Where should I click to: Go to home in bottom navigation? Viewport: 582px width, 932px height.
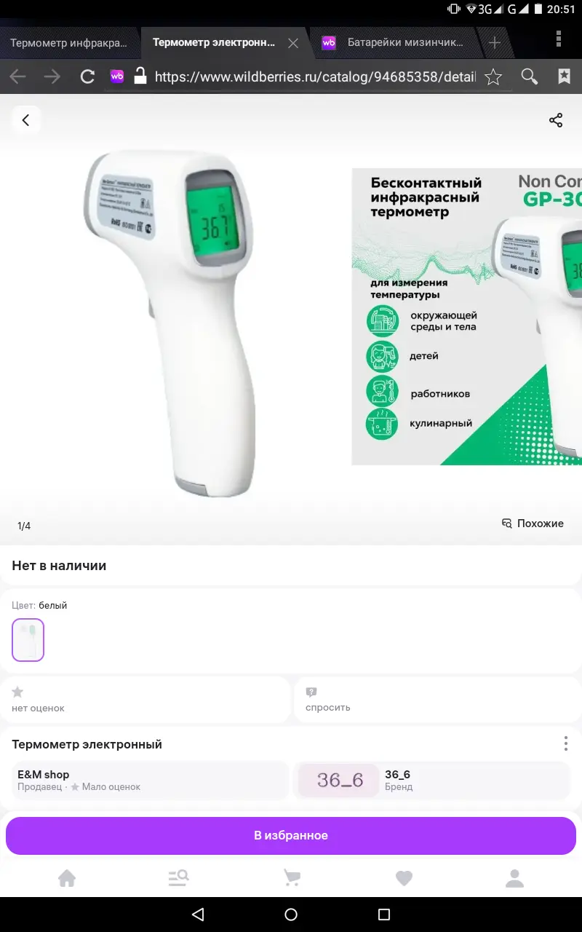point(67,878)
